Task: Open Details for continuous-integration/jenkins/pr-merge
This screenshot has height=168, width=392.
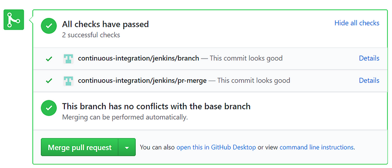Action: [369, 81]
